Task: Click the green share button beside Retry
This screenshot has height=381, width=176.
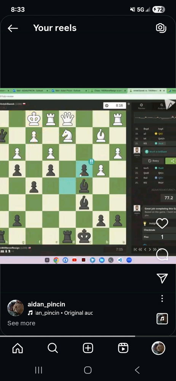Action: [171, 161]
